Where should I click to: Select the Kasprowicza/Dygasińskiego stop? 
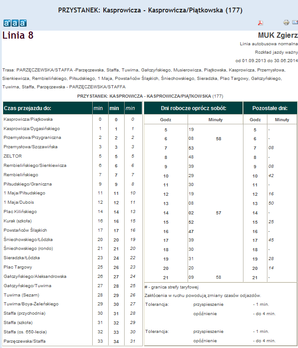point(31,128)
